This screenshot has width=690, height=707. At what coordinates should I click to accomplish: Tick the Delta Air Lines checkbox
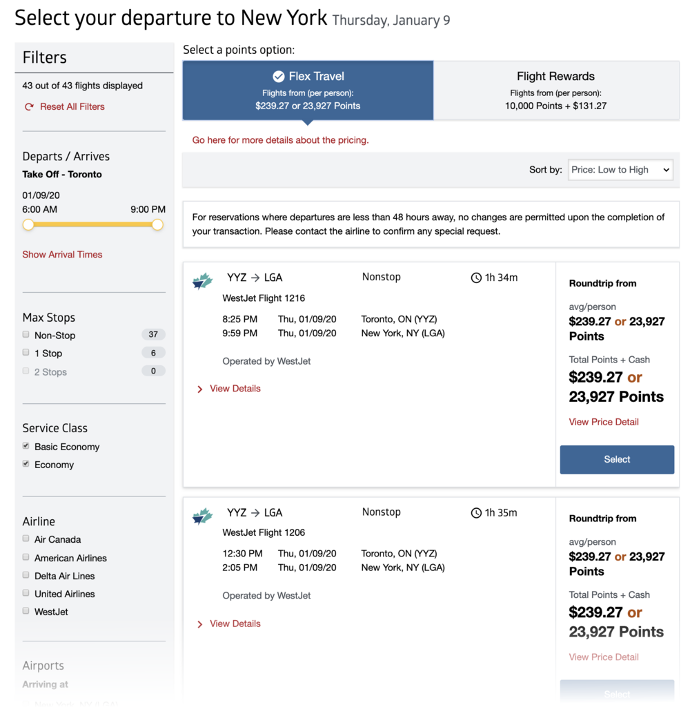26,575
